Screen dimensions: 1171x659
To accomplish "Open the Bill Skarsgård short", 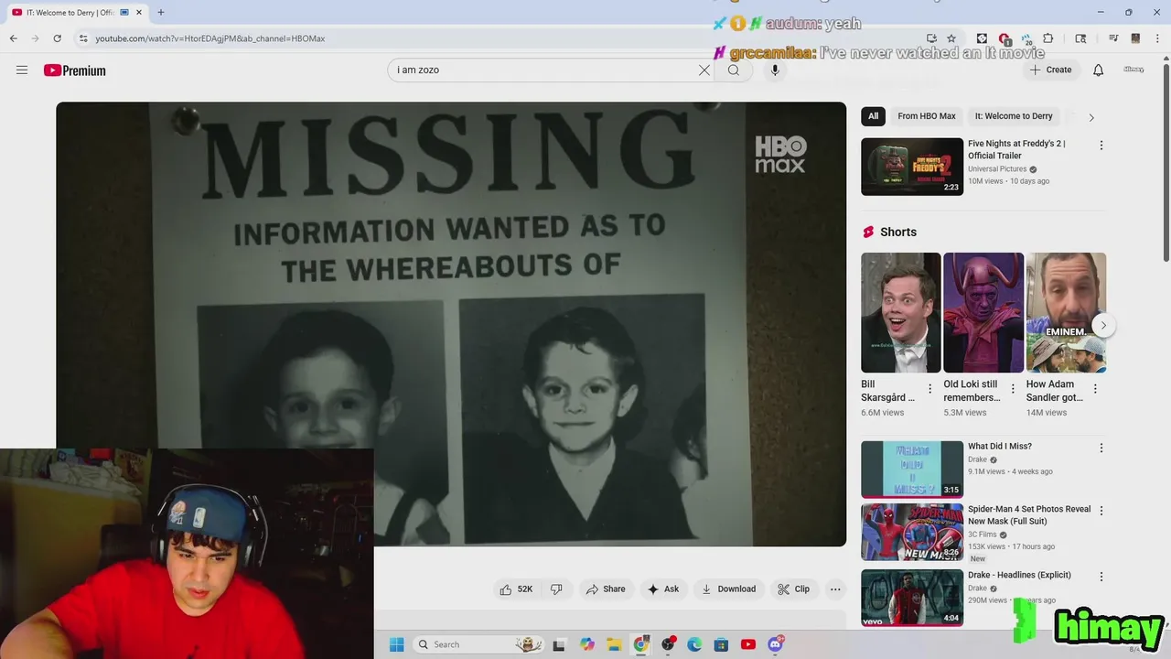I will click(x=900, y=313).
